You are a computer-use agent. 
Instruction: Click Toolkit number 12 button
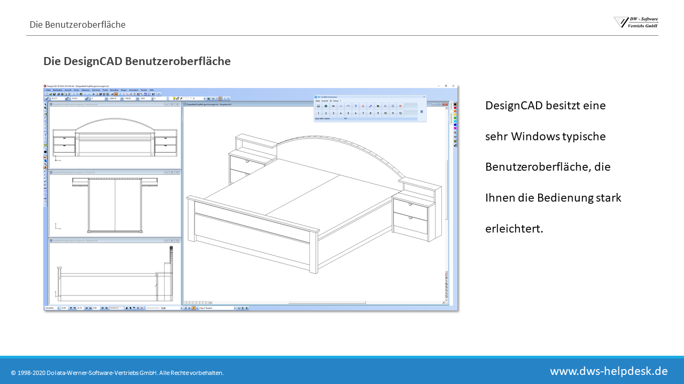point(400,113)
